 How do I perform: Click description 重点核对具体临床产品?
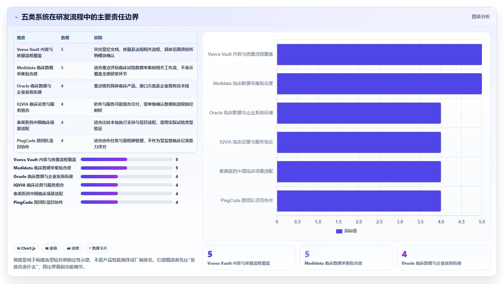pyautogui.click(x=141, y=86)
